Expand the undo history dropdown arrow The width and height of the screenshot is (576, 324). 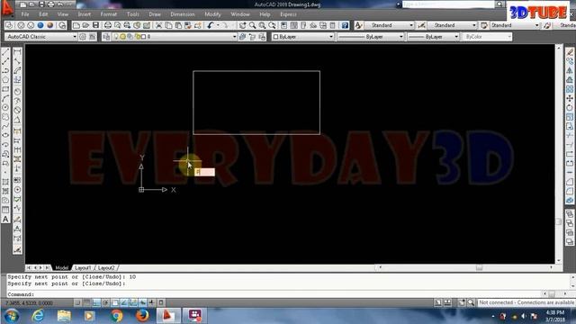tap(218, 25)
